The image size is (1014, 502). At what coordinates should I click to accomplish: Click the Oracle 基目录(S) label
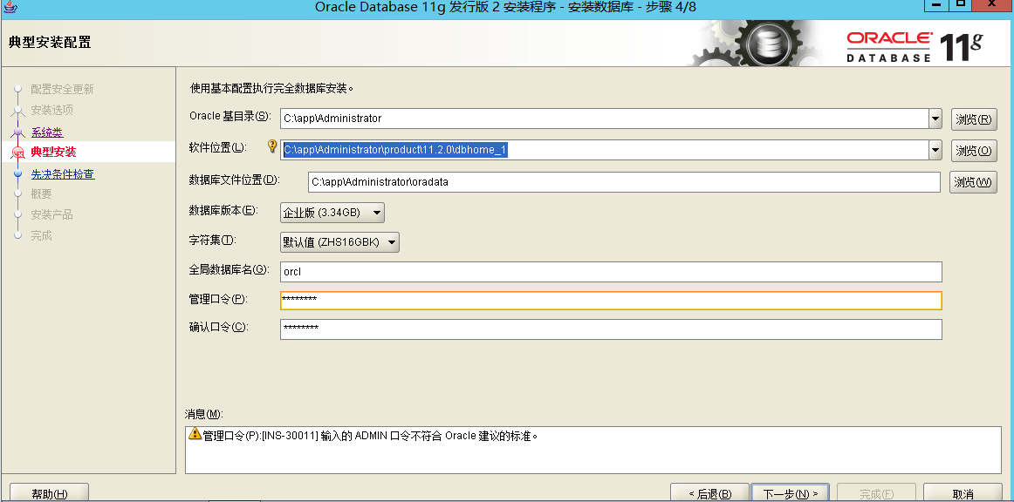pyautogui.click(x=230, y=116)
